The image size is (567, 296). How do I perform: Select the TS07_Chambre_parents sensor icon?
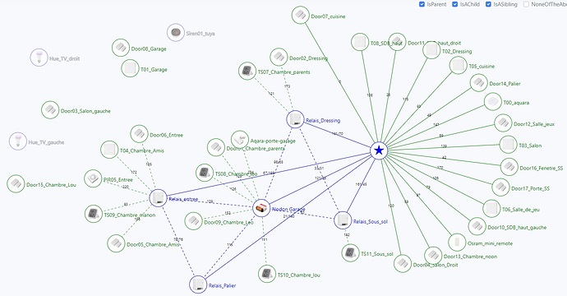(247, 72)
